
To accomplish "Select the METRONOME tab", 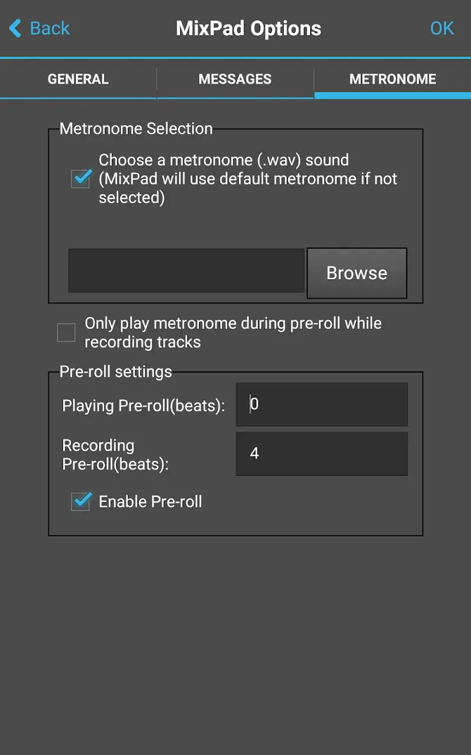I will click(393, 78).
